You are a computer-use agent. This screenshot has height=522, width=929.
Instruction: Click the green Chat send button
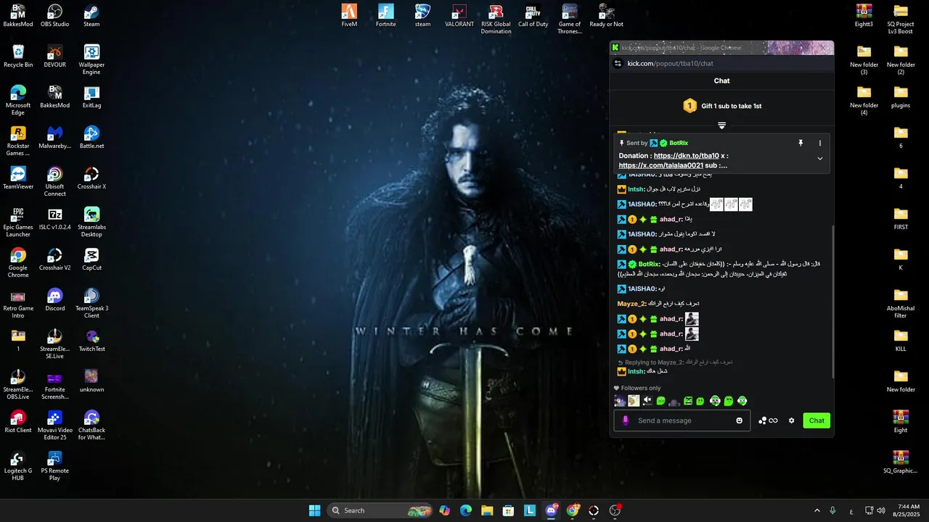pos(817,420)
